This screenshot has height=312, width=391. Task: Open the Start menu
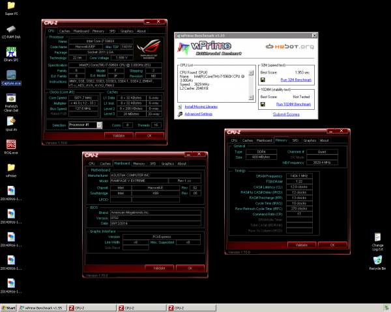point(8,308)
